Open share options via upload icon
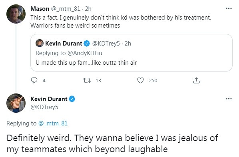The height and width of the screenshot is (157, 239). click(x=196, y=80)
